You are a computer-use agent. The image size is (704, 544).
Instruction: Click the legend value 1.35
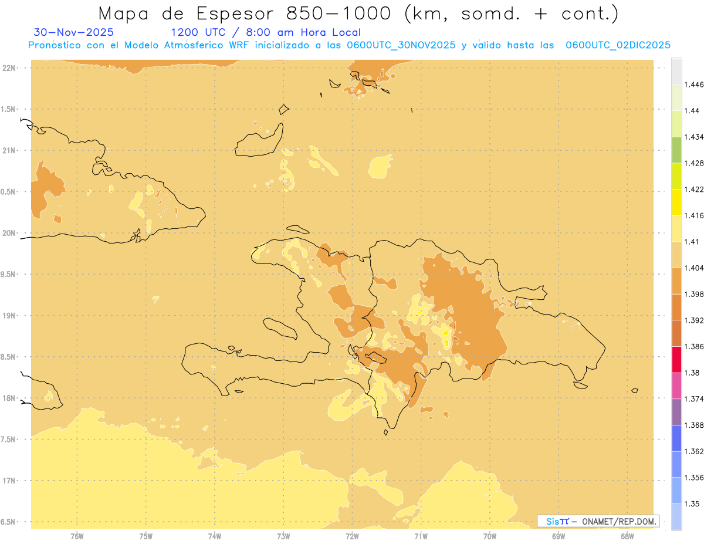pyautogui.click(x=692, y=504)
